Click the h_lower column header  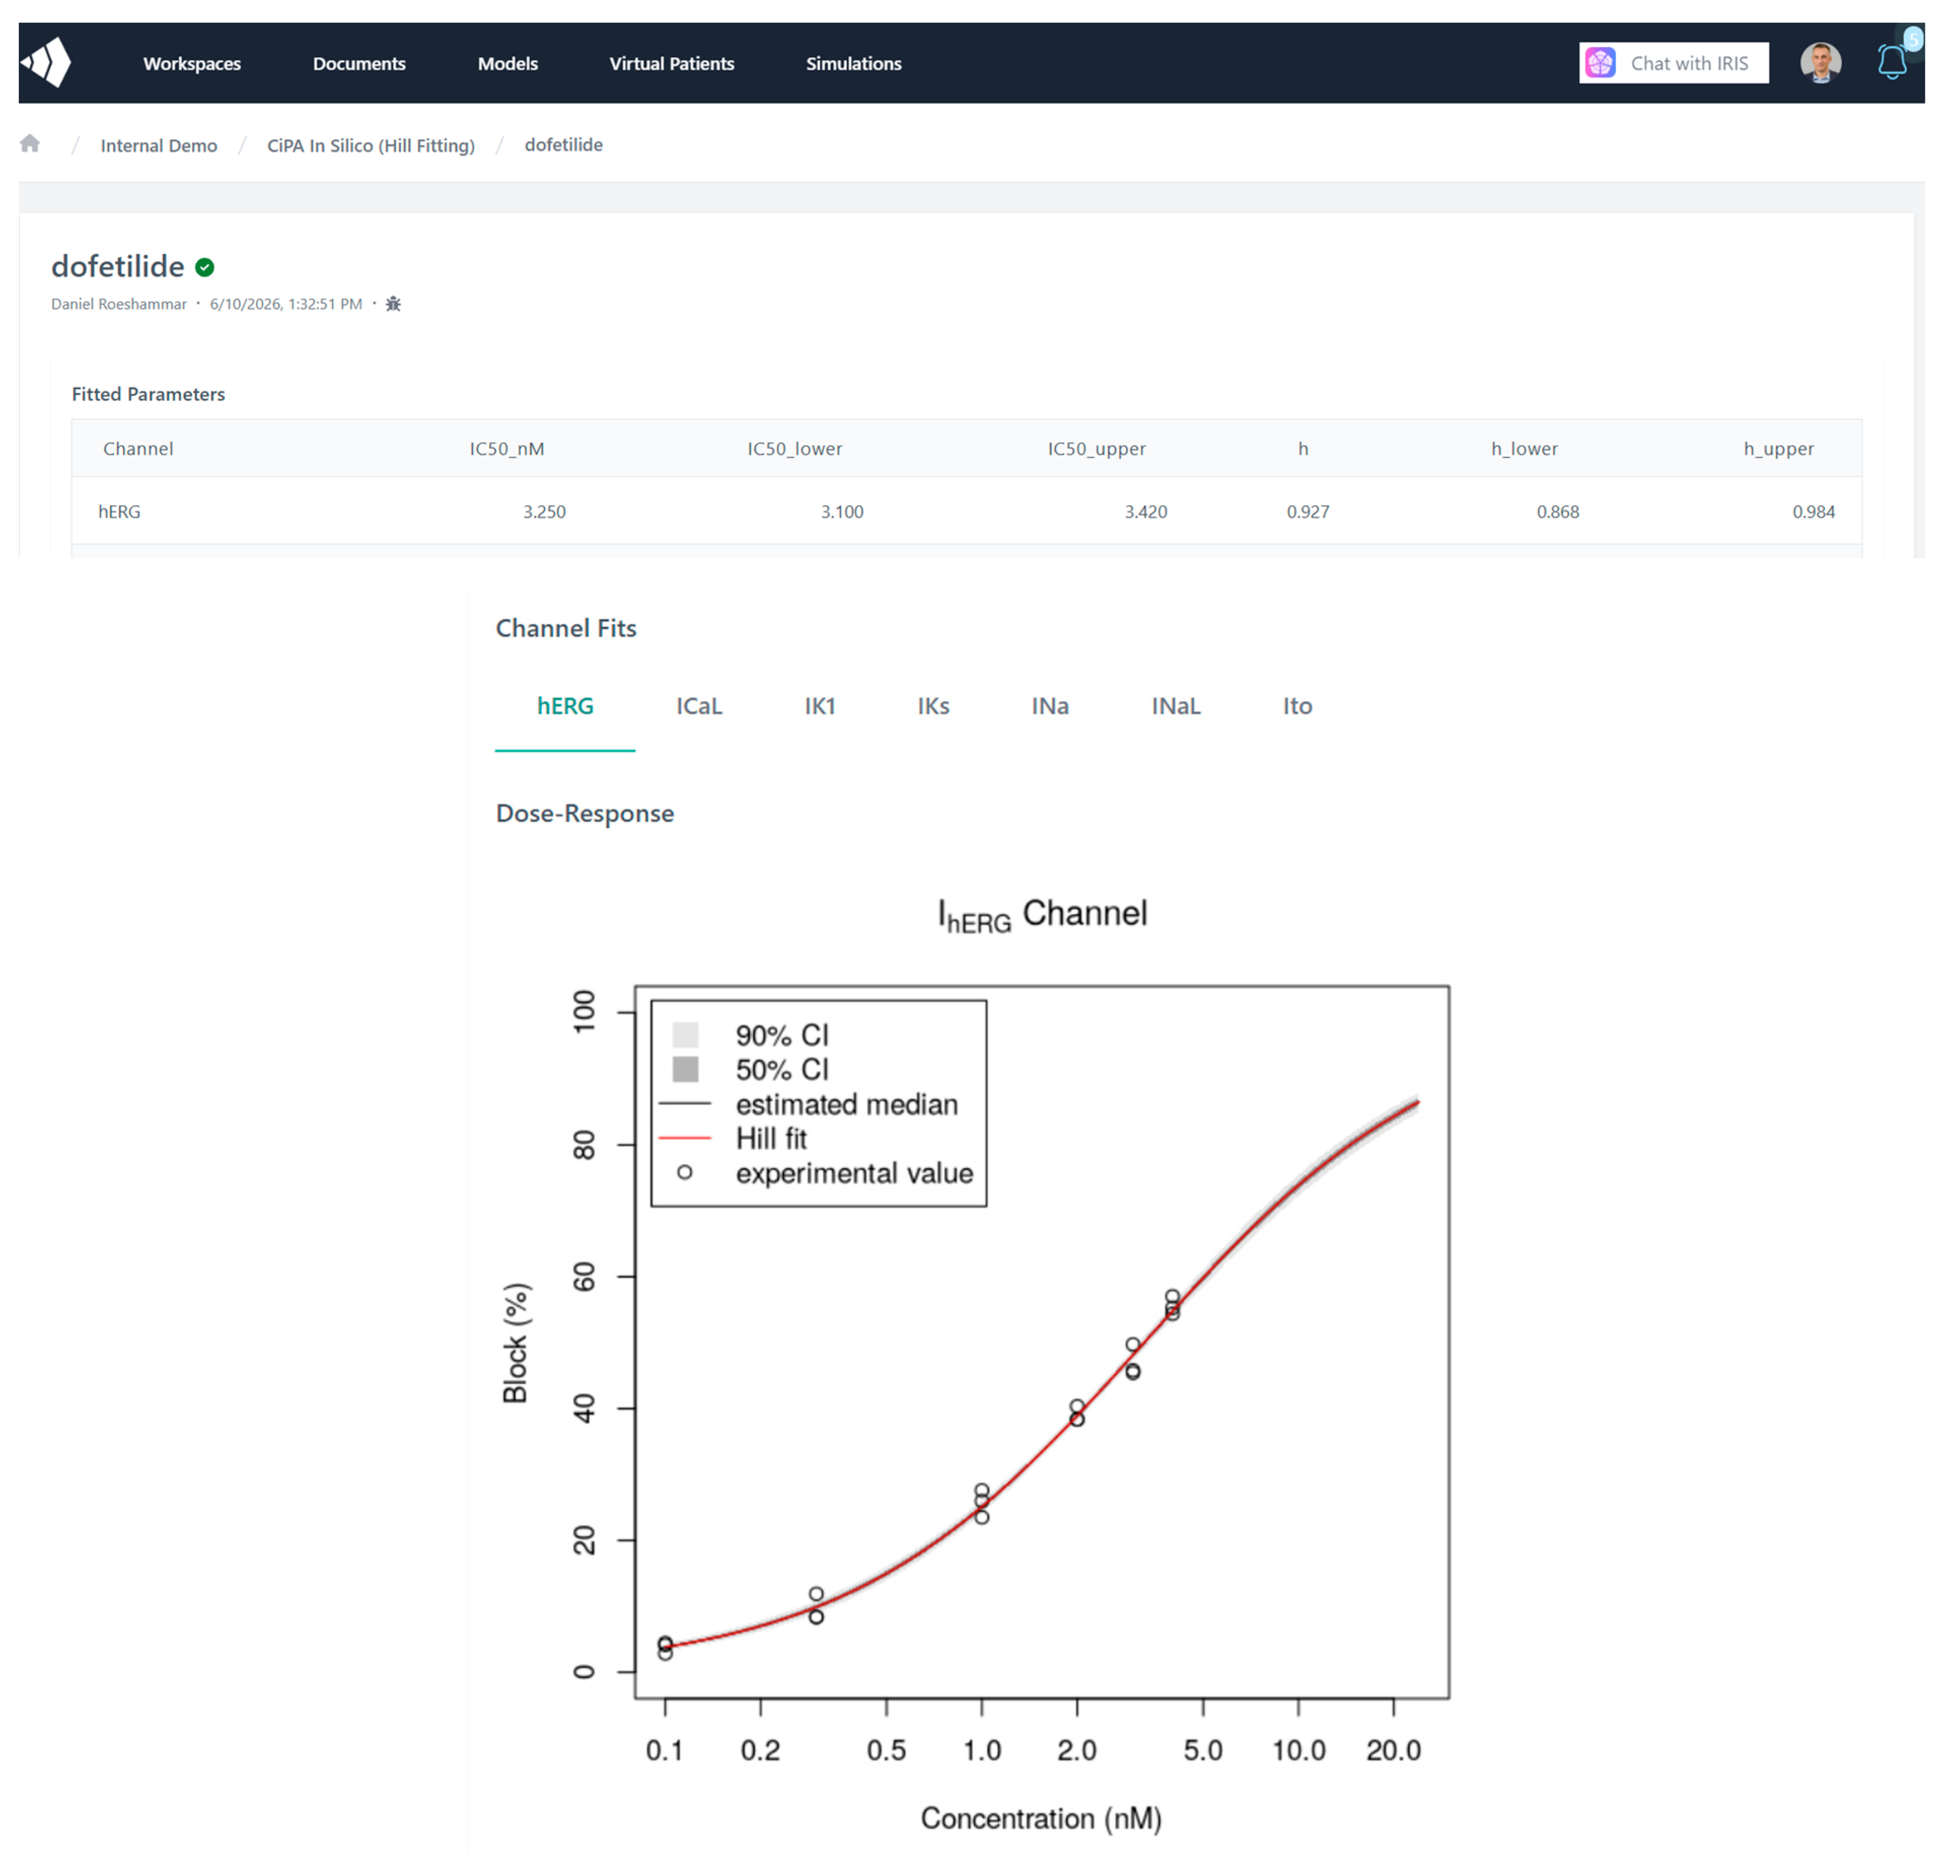coord(1523,448)
